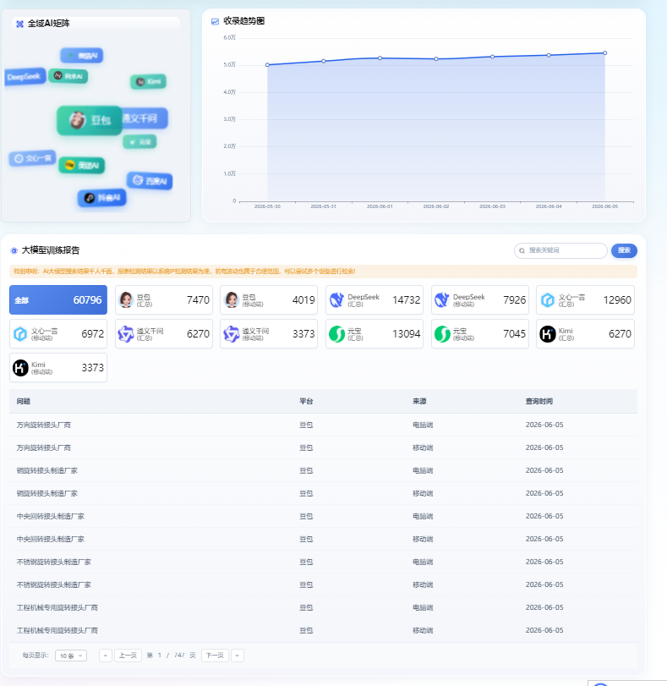Click the blue 搜索 button
This screenshot has width=667, height=686.
624,250
